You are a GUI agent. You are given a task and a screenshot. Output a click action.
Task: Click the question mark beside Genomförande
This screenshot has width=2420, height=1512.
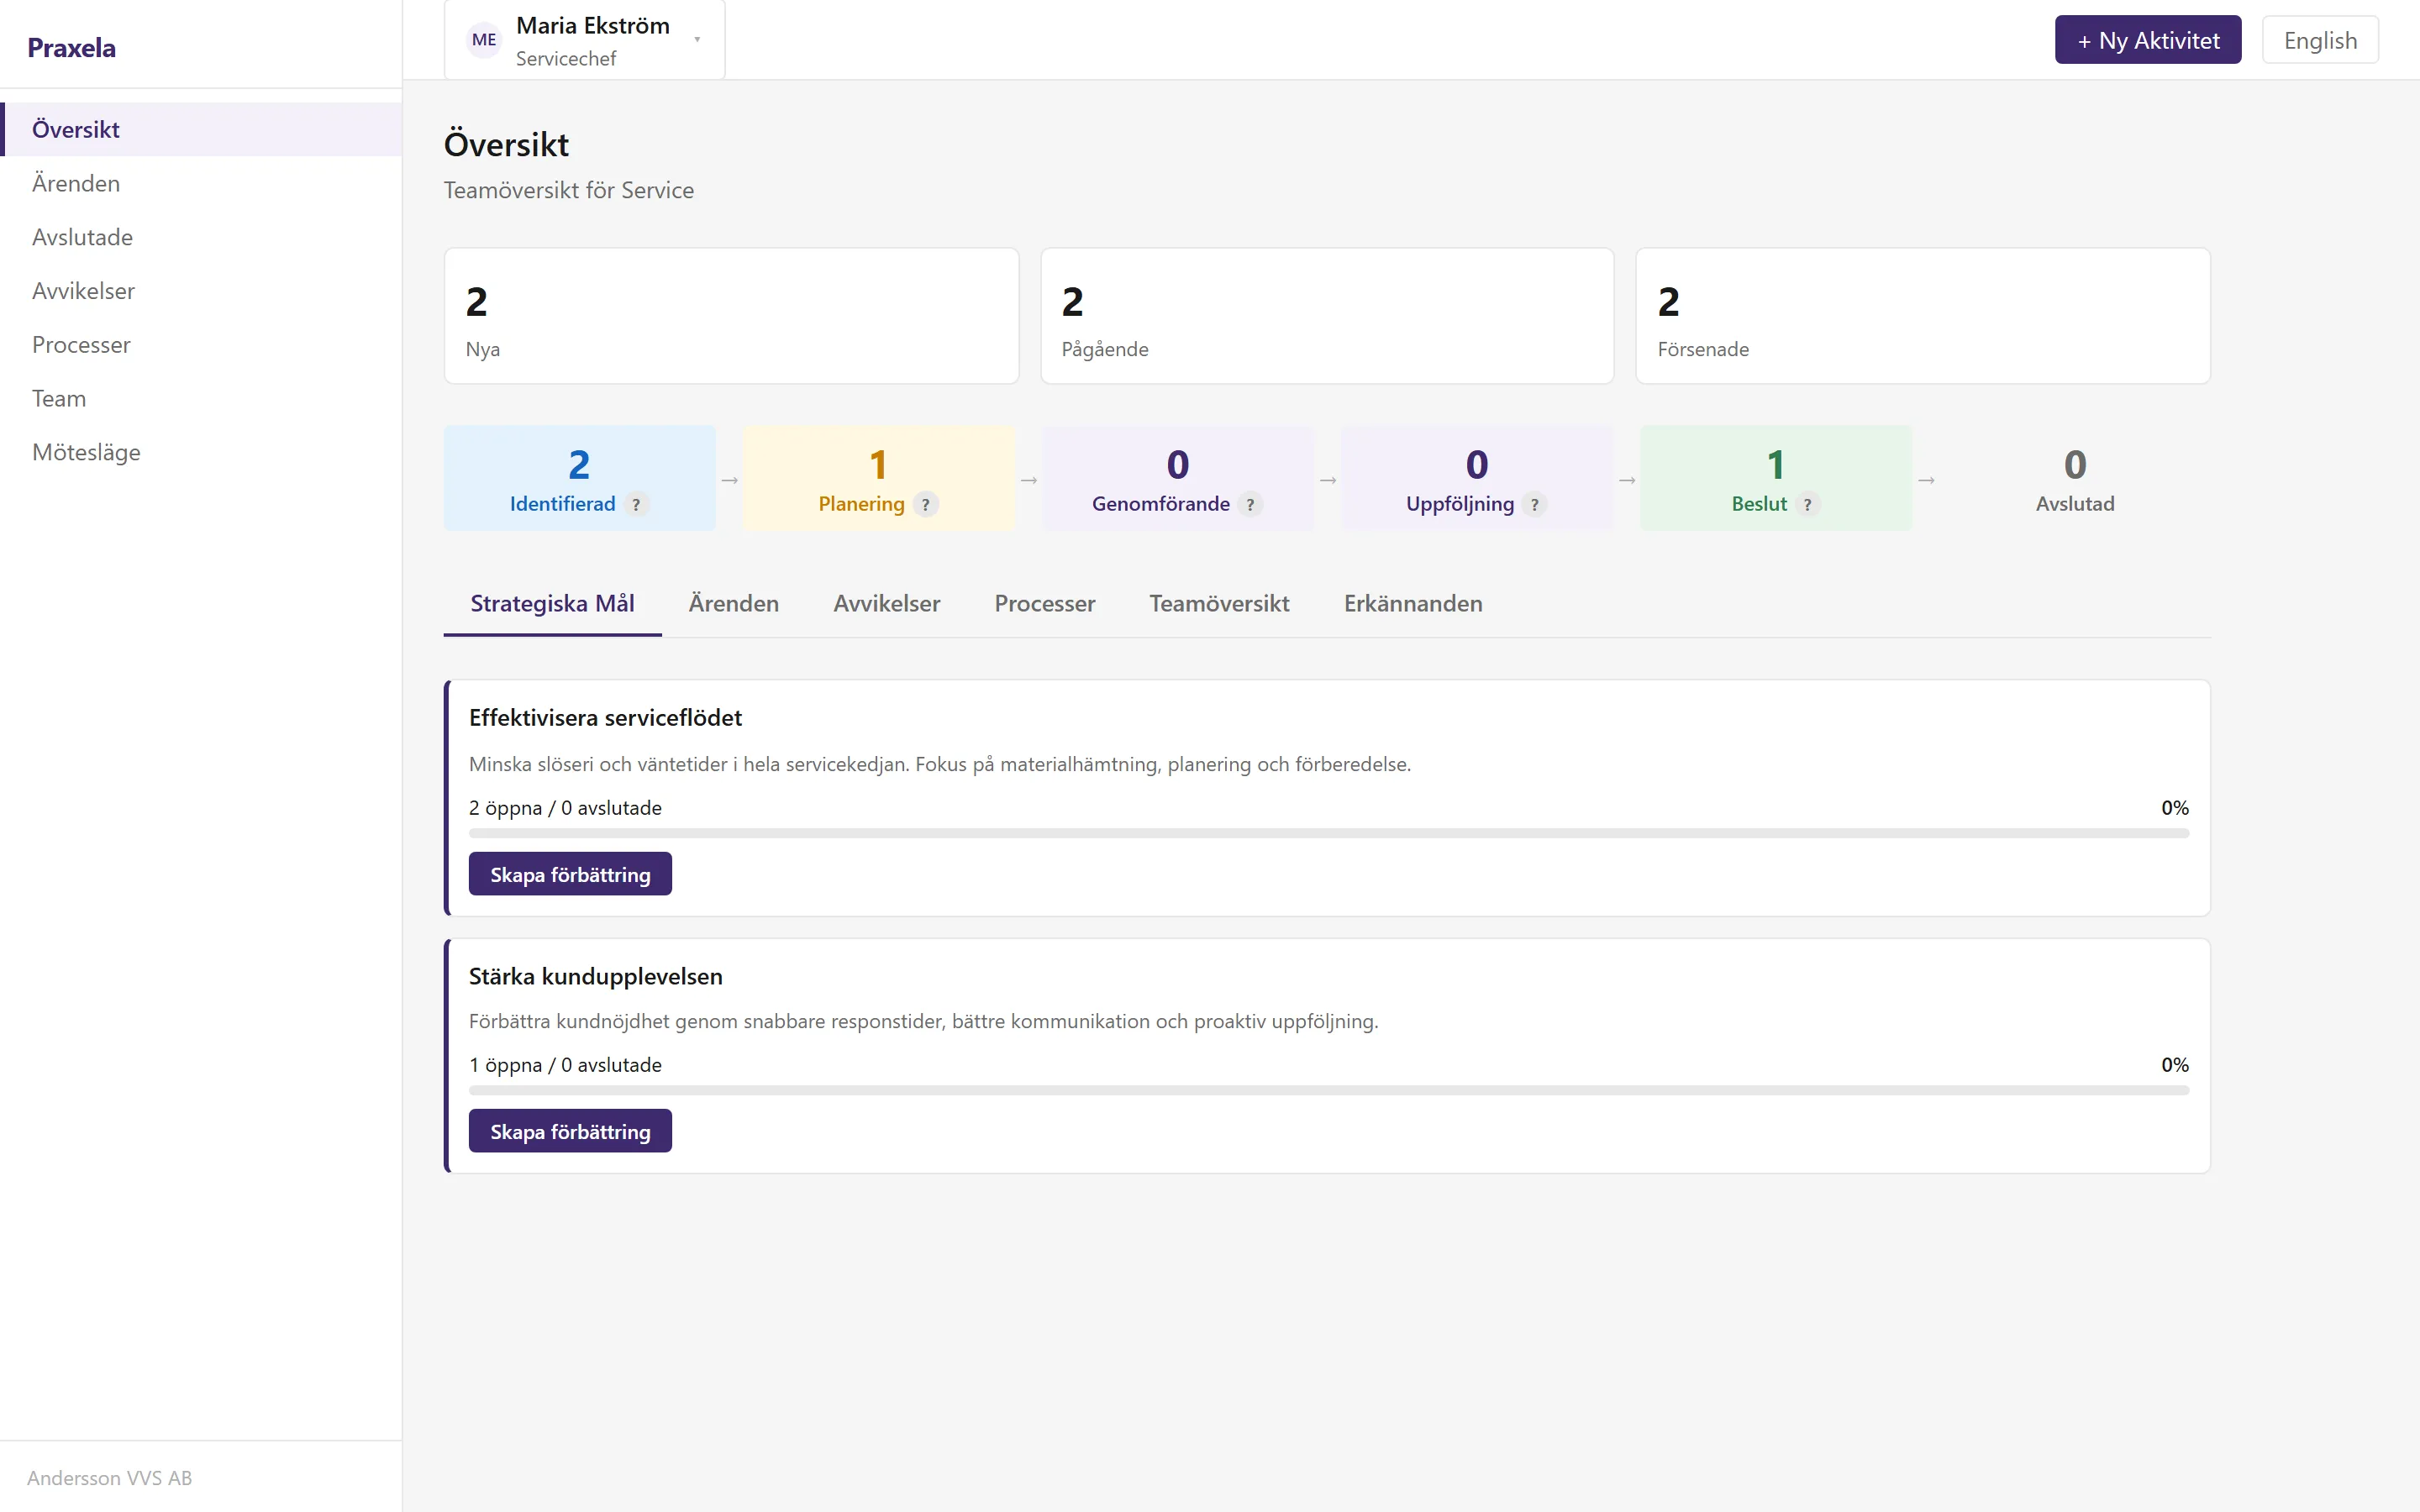click(1250, 505)
